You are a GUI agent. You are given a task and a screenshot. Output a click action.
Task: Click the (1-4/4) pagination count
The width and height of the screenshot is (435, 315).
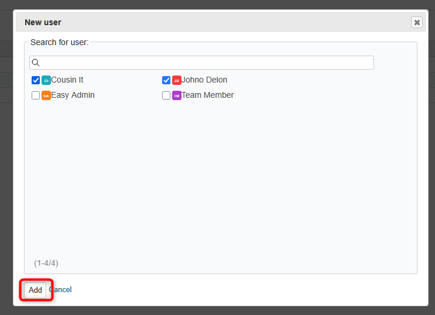(x=46, y=263)
